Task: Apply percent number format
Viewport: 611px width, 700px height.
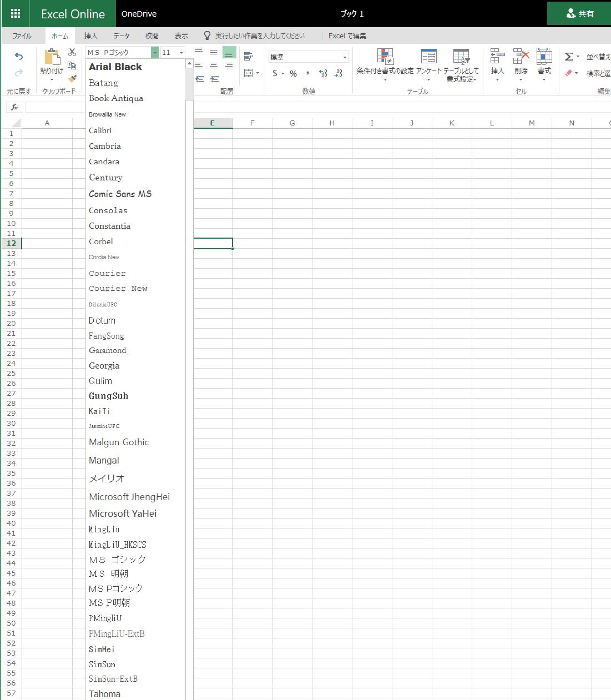Action: click(x=293, y=73)
